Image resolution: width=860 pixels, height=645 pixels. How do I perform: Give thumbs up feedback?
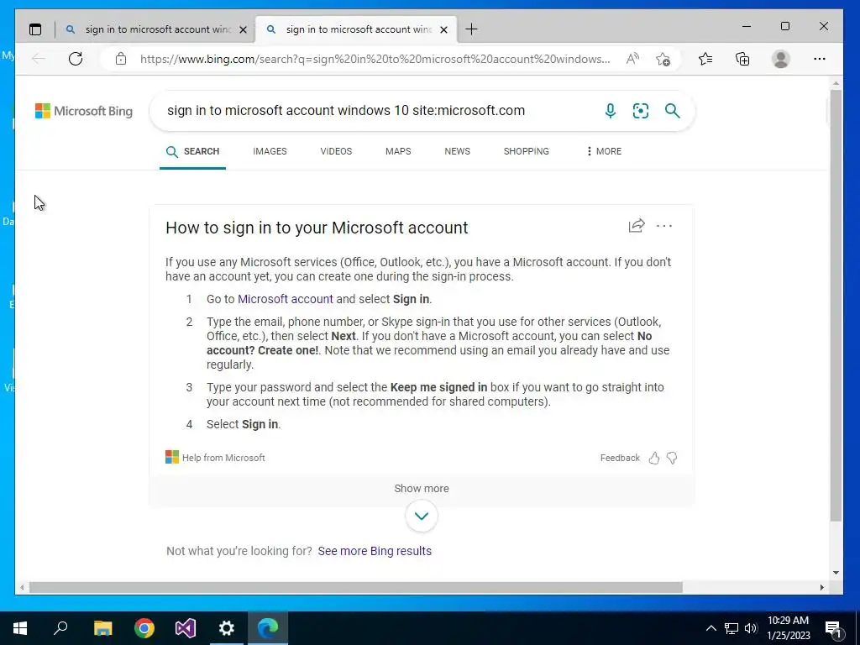click(653, 458)
